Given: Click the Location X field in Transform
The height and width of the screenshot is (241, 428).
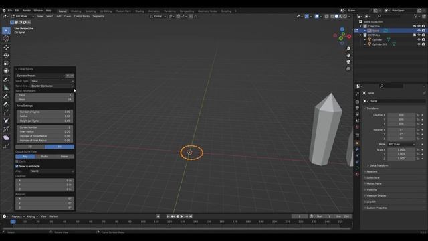Looking at the screenshot, I should point(401,115).
